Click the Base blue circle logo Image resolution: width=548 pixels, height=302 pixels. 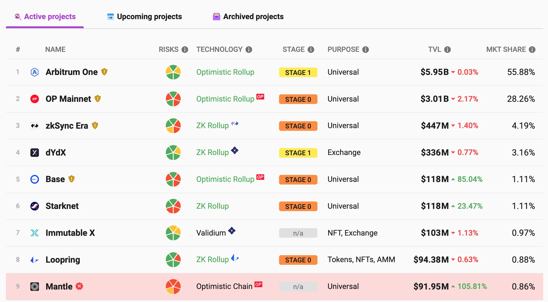[35, 179]
